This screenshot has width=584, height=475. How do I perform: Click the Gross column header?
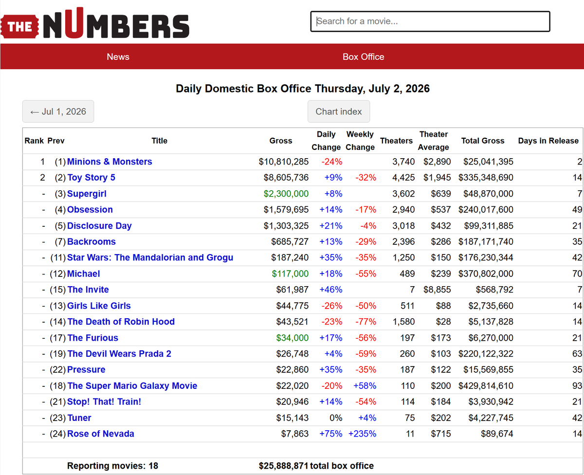click(281, 141)
